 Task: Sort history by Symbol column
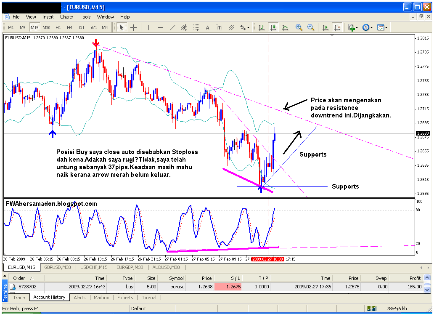coord(172,278)
